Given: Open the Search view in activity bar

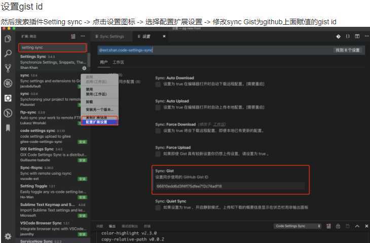Looking at the screenshot, I should (8, 53).
